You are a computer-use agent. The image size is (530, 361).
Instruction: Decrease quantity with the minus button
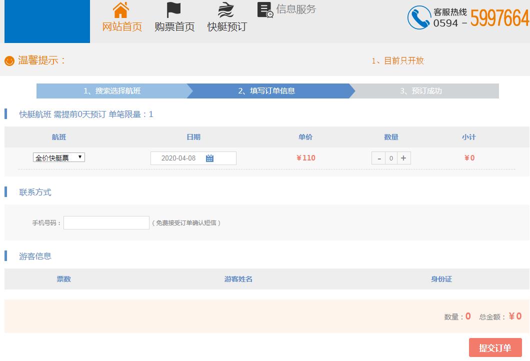tap(378, 158)
